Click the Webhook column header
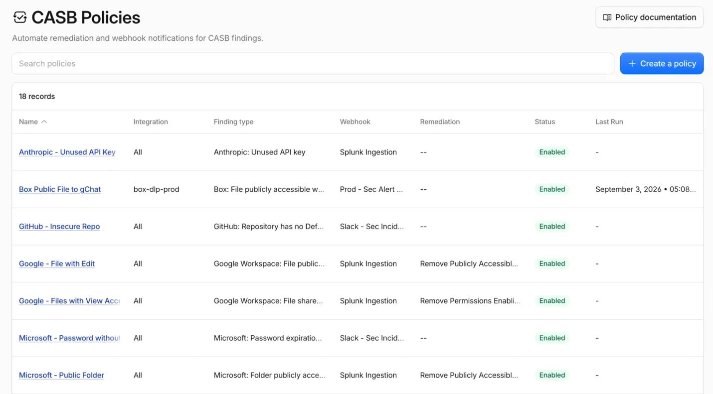The image size is (713, 394). [x=355, y=122]
